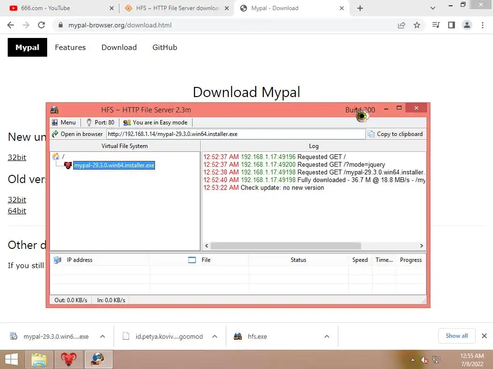Open the Windows Start button

12,359
